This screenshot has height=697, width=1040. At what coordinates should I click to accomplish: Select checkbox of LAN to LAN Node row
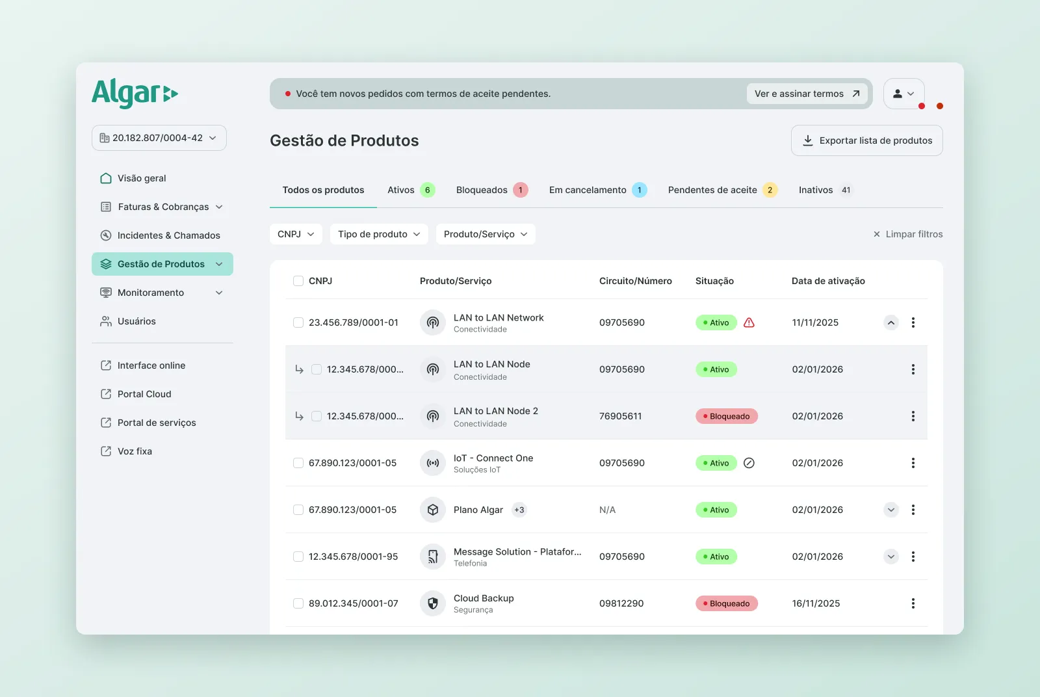(317, 369)
